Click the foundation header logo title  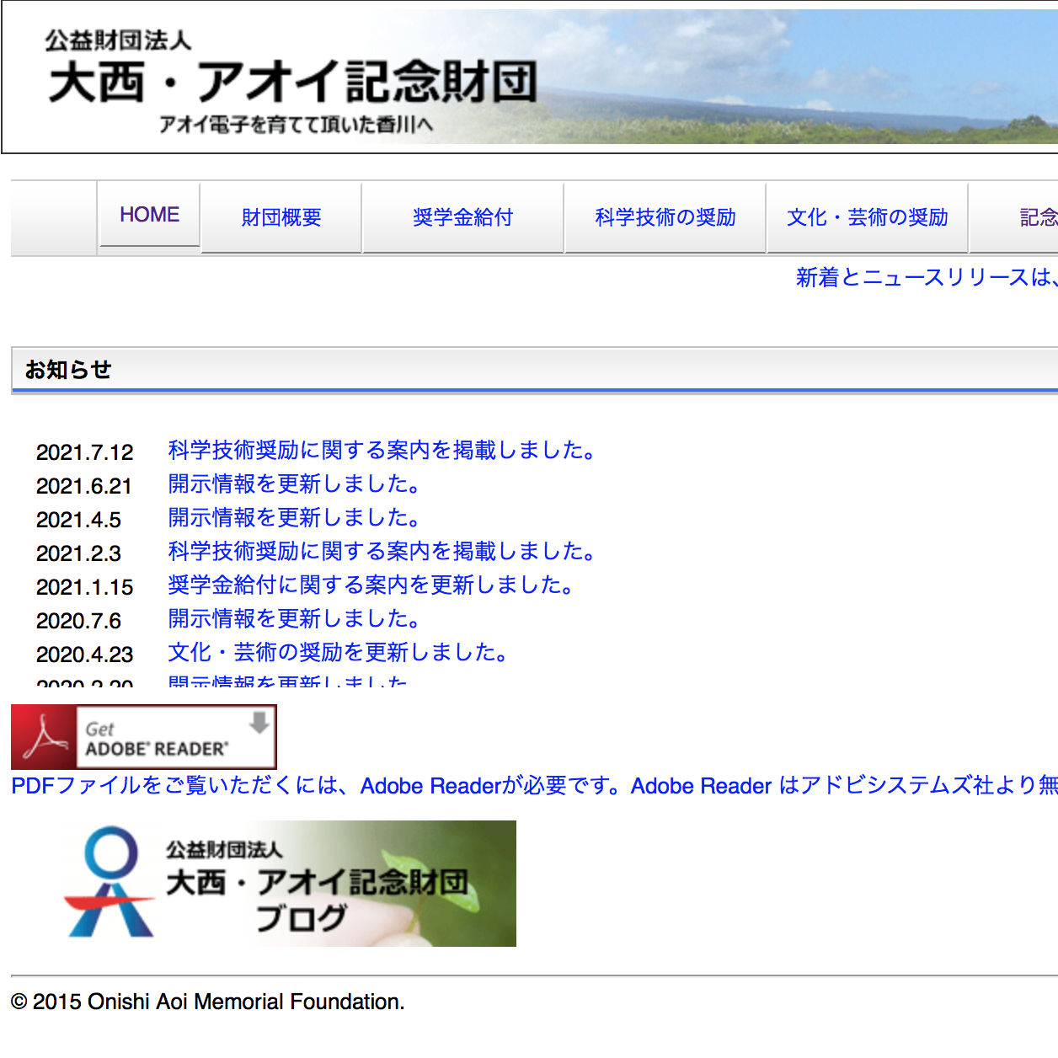pyautogui.click(x=291, y=82)
